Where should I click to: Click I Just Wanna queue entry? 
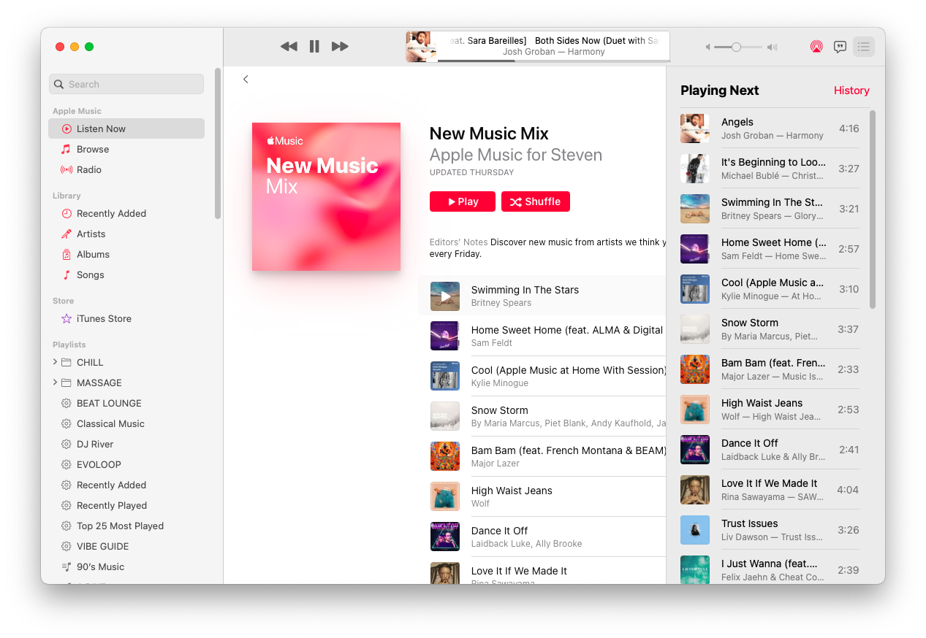click(x=770, y=568)
